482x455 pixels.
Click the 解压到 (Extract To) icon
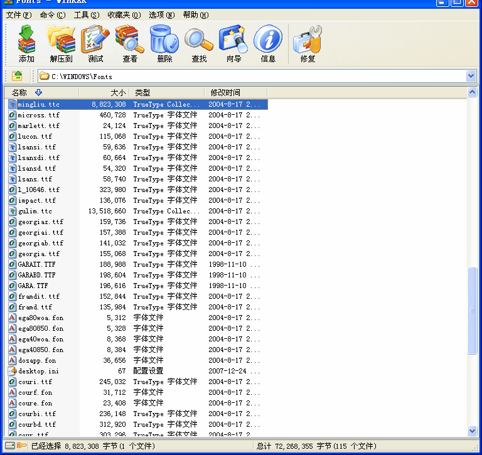coord(61,44)
